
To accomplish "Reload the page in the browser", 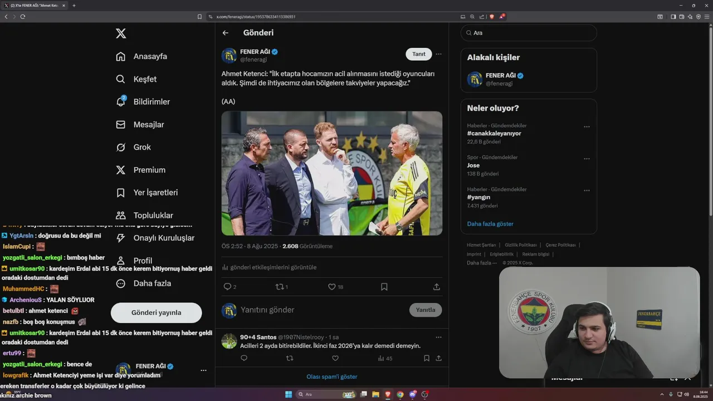I will [23, 17].
